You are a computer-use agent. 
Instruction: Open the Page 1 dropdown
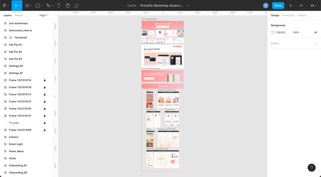tap(45, 15)
